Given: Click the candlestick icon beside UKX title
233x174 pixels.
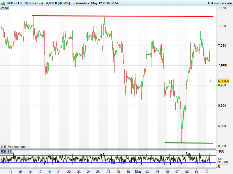Looking at the screenshot, I should click(x=3, y=3).
